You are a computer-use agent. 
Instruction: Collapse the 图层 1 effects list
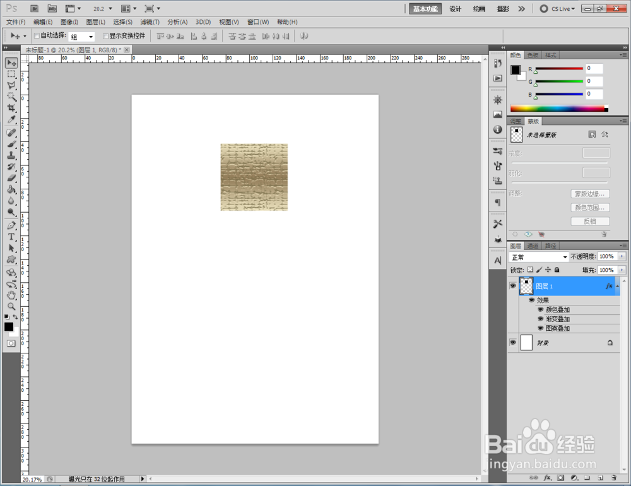[x=617, y=287]
